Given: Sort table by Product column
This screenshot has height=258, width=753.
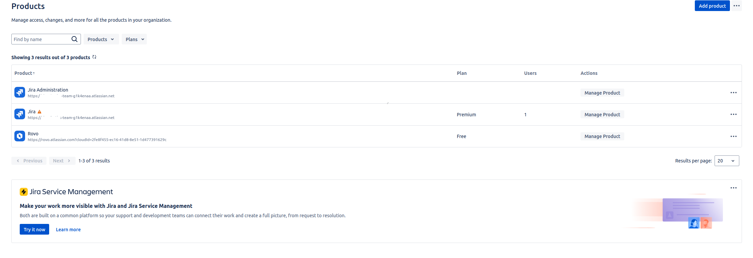Looking at the screenshot, I should pyautogui.click(x=24, y=73).
